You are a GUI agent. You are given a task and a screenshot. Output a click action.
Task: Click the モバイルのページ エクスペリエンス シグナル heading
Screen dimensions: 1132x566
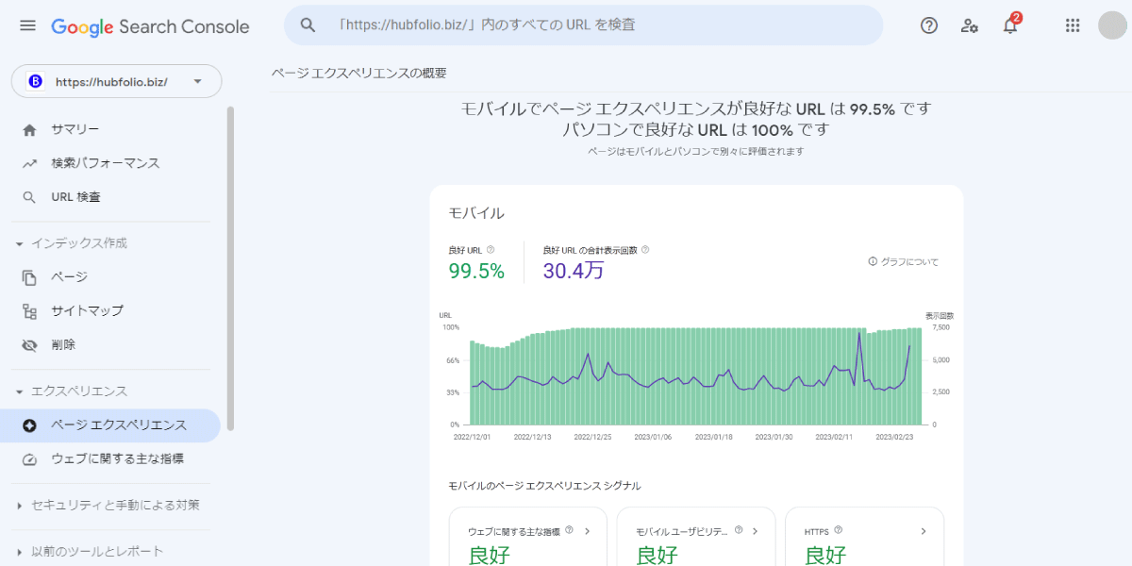544,485
